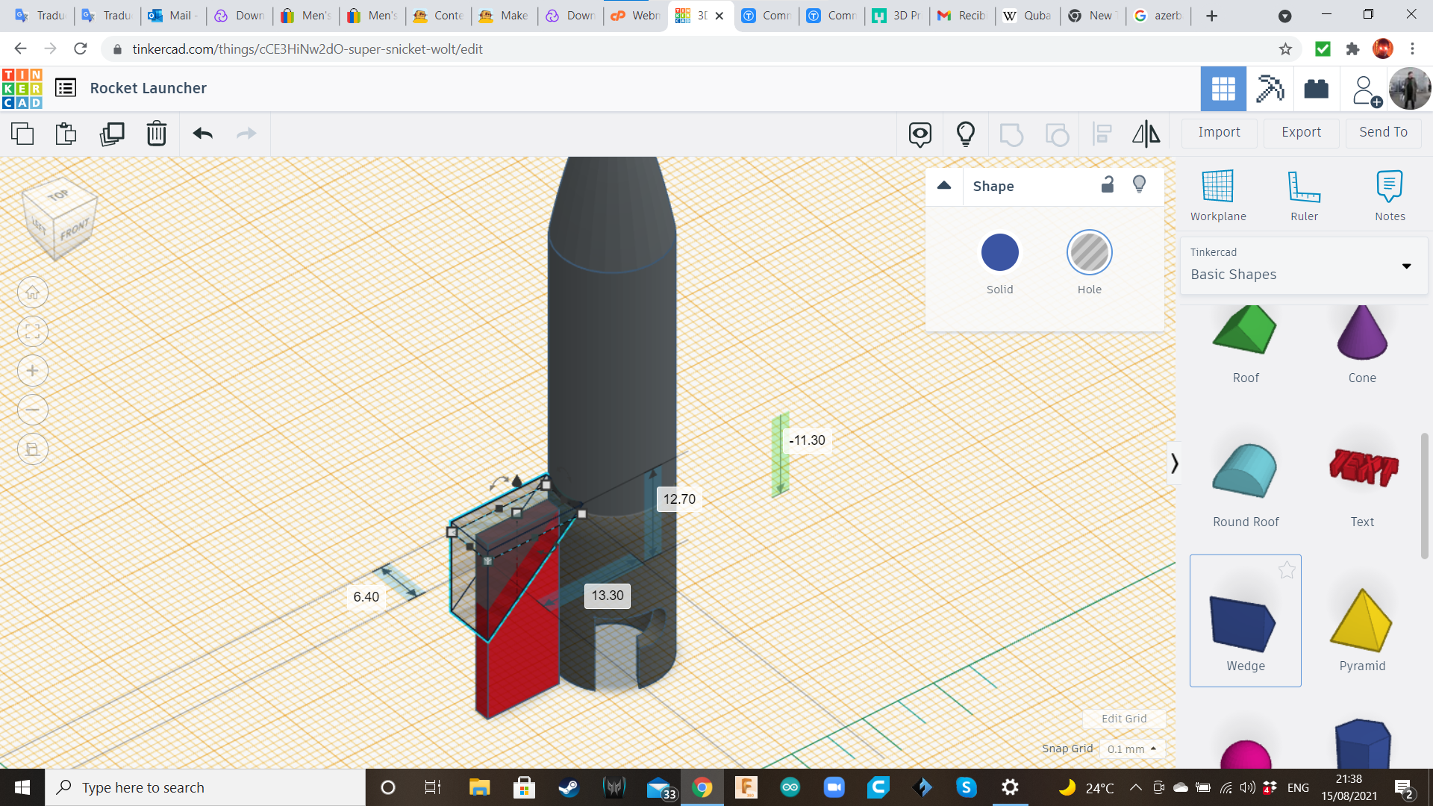Open the Snap Grid 0.1 mm dropdown
Image resolution: width=1433 pixels, height=806 pixels.
[x=1132, y=749]
